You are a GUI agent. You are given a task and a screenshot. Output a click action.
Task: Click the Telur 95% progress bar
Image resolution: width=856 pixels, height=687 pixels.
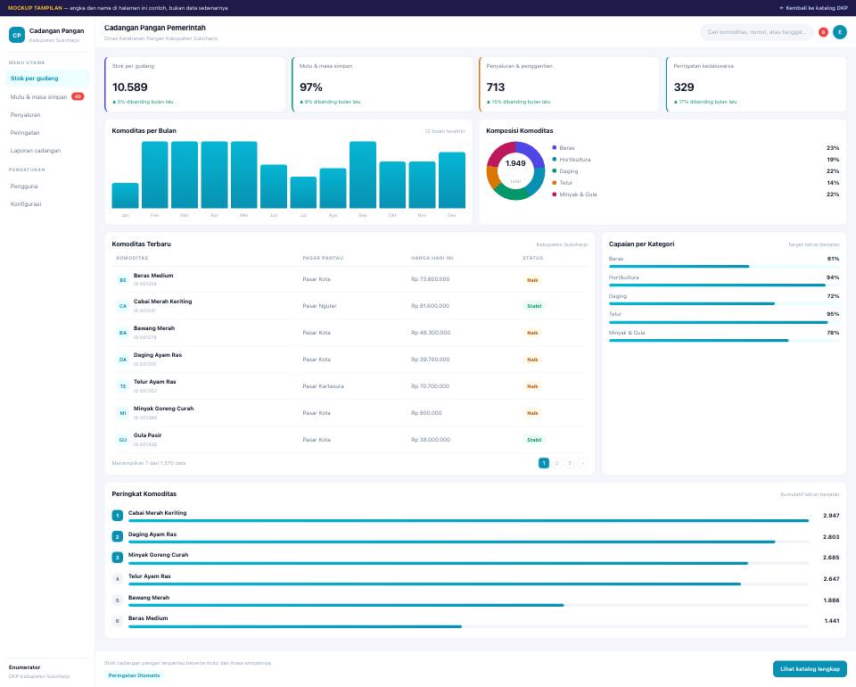724,322
